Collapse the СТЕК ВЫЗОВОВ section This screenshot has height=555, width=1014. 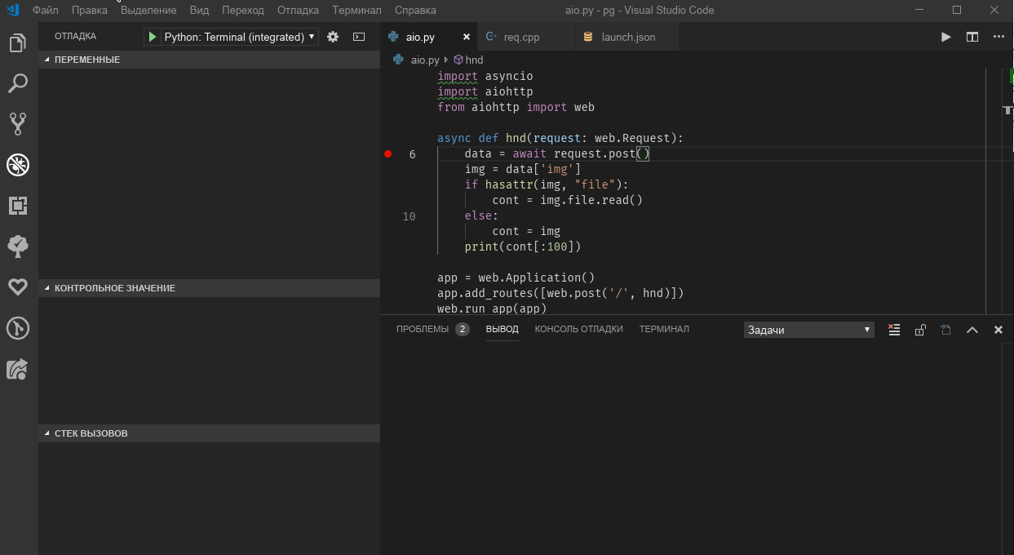point(209,433)
